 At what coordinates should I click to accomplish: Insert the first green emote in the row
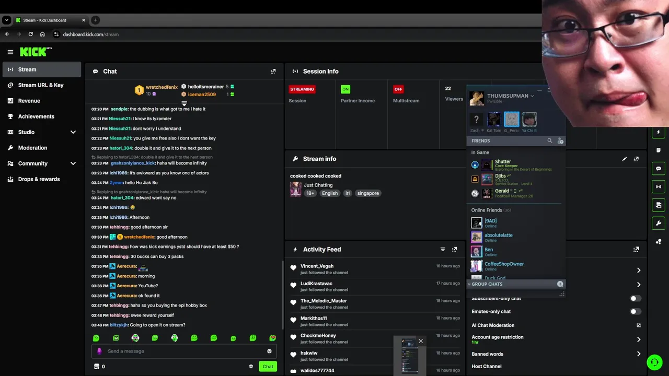coord(96,338)
